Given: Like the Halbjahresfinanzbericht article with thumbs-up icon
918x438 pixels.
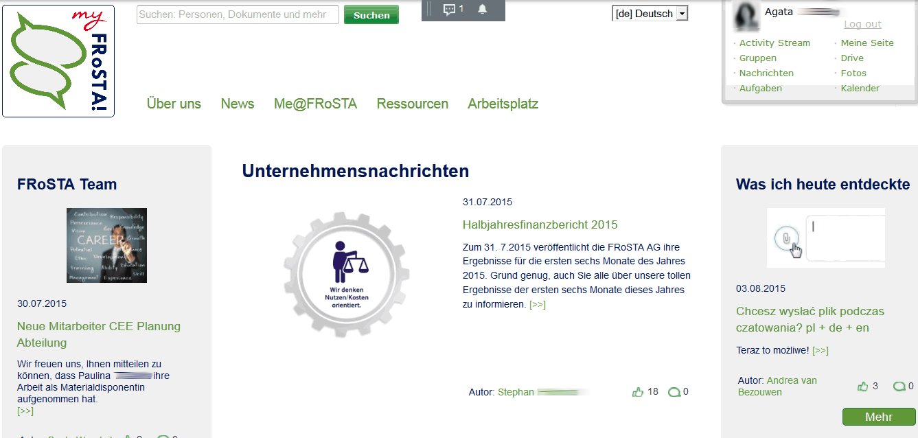Looking at the screenshot, I should pyautogui.click(x=638, y=392).
